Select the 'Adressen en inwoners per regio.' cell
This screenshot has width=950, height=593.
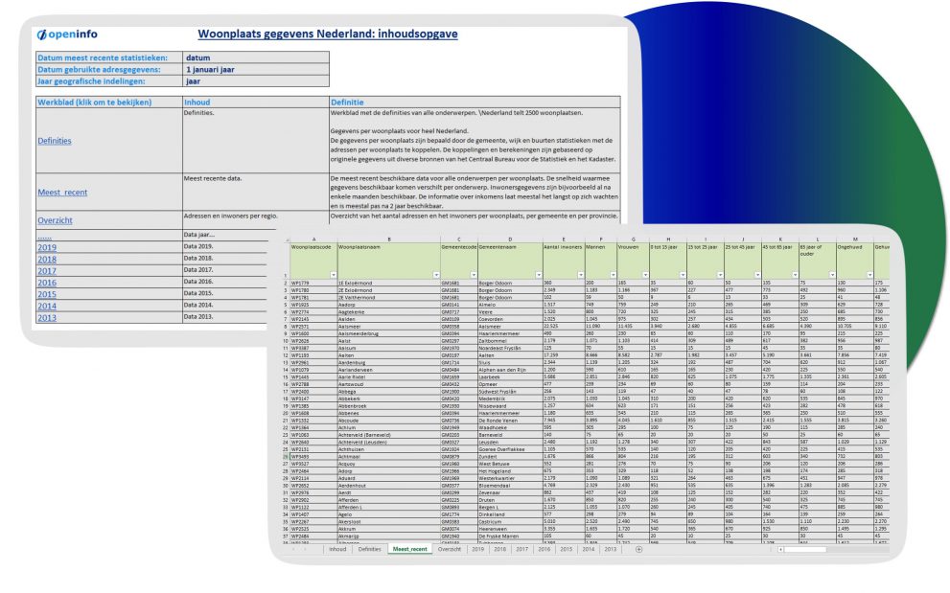[256, 219]
